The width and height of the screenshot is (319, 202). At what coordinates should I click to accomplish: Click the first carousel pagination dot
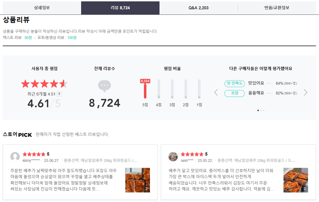[x=258, y=111]
